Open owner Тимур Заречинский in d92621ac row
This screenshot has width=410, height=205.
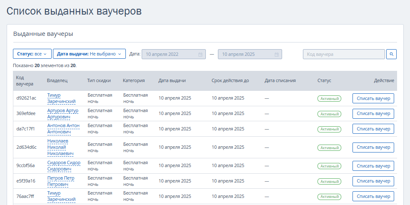click(x=61, y=98)
